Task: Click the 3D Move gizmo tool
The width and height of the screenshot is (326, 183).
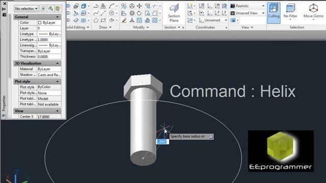Action: pos(132,6)
